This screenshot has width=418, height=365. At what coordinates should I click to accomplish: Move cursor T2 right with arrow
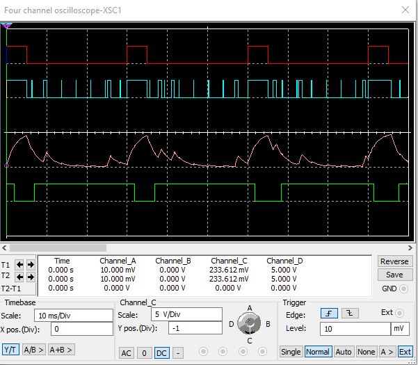31,277
